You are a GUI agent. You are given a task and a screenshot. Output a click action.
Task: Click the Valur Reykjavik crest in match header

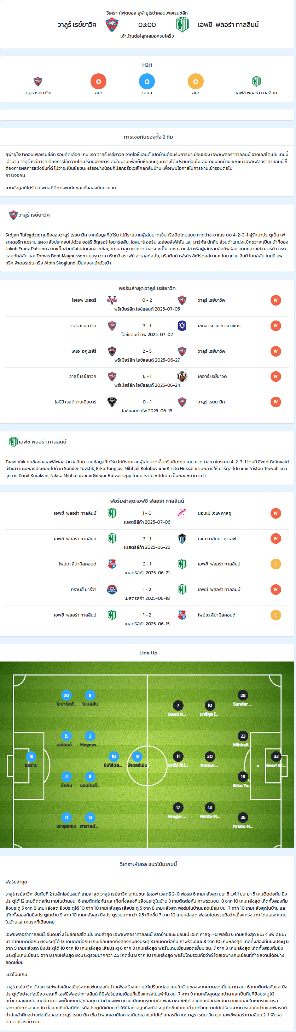(x=112, y=25)
